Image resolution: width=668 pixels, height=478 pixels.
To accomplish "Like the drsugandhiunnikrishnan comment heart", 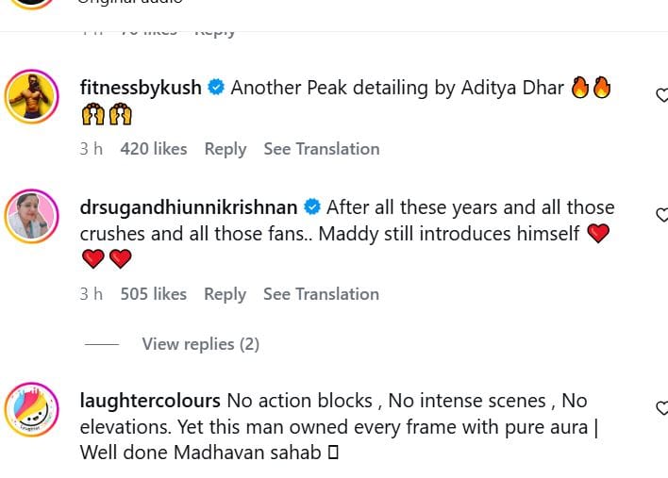I will pyautogui.click(x=662, y=214).
